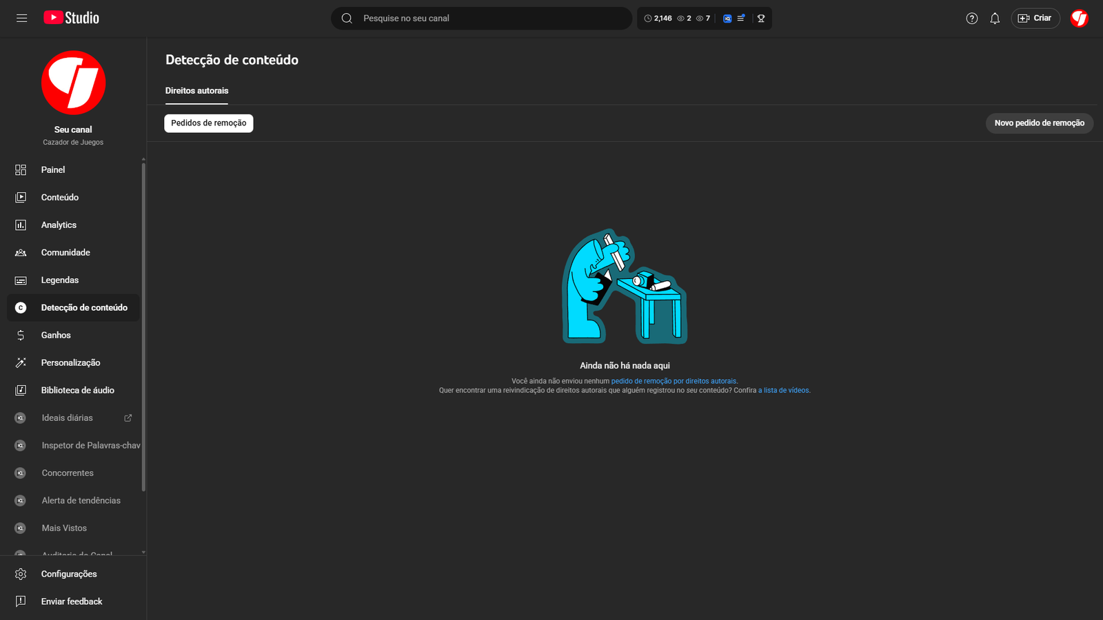
Task: Open Mais Vistos in the sidebar
Action: pos(73,528)
